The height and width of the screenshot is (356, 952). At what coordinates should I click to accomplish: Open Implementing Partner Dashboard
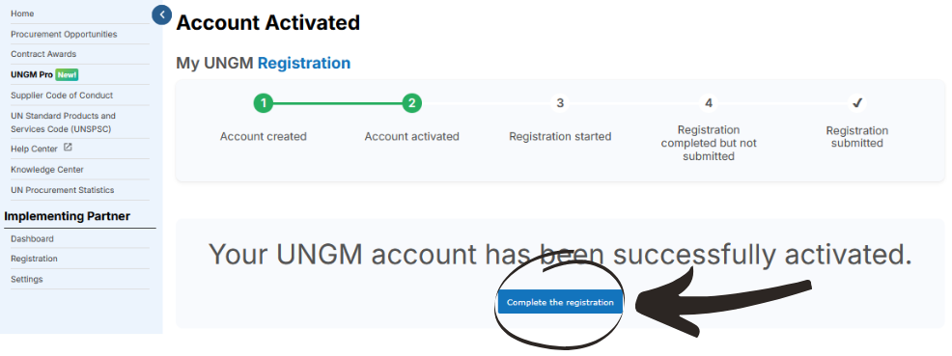point(32,238)
